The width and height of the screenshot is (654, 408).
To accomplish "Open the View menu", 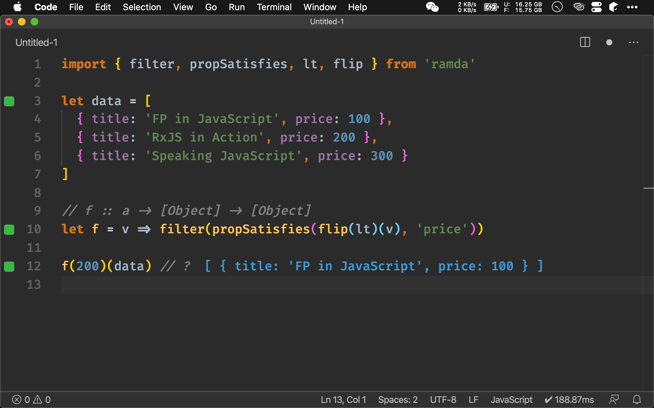I will (x=183, y=7).
